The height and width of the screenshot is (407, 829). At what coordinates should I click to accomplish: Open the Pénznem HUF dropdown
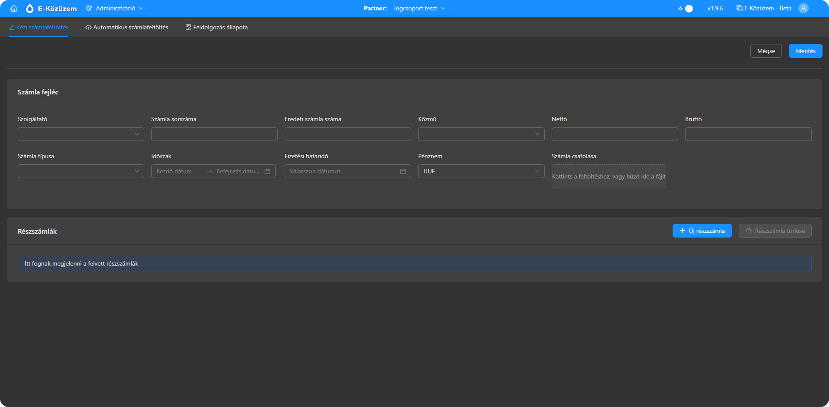[481, 171]
